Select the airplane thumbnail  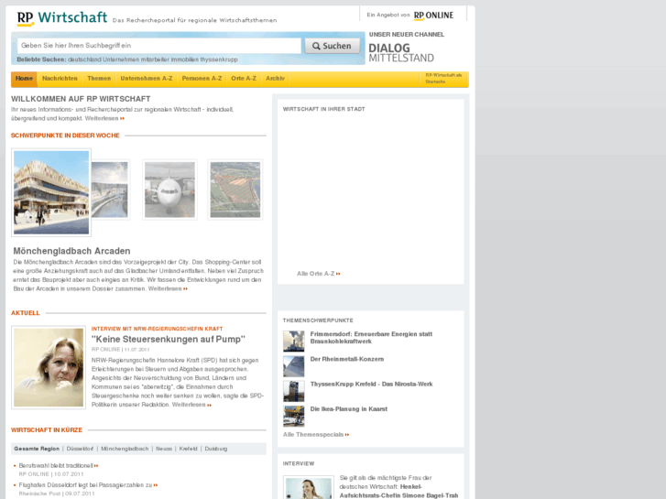169,190
